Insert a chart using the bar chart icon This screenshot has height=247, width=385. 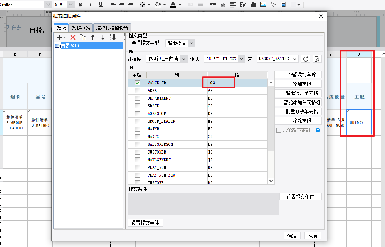tap(253, 4)
